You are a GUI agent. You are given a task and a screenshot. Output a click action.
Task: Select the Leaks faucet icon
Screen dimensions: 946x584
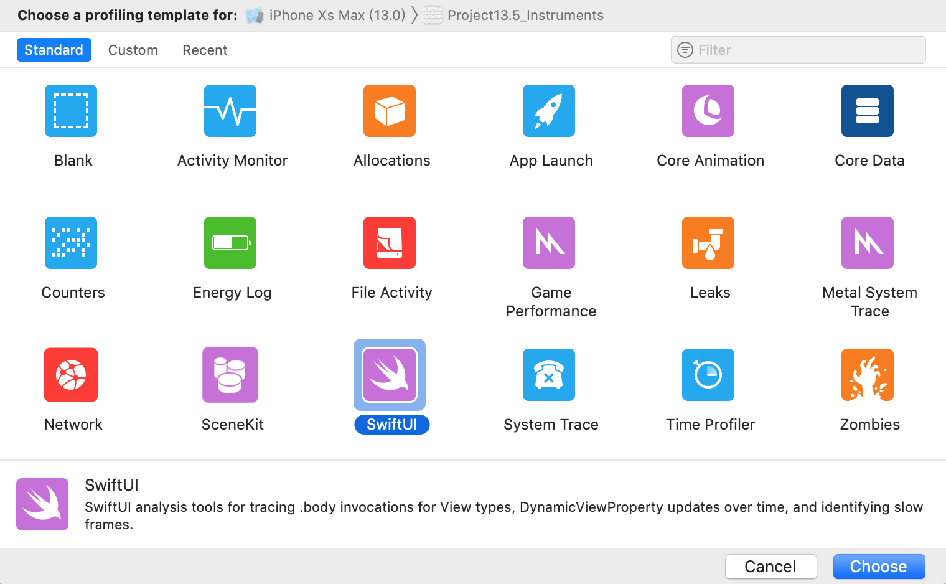708,243
